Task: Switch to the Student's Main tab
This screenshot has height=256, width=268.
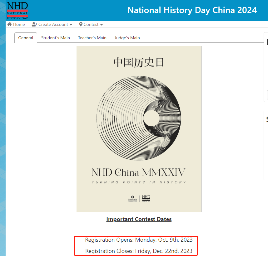Action: (x=56, y=38)
